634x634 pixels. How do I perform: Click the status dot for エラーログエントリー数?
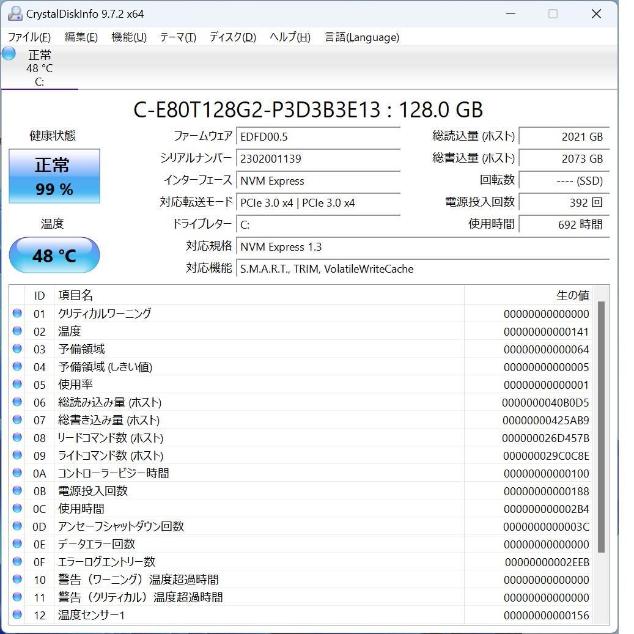(18, 561)
